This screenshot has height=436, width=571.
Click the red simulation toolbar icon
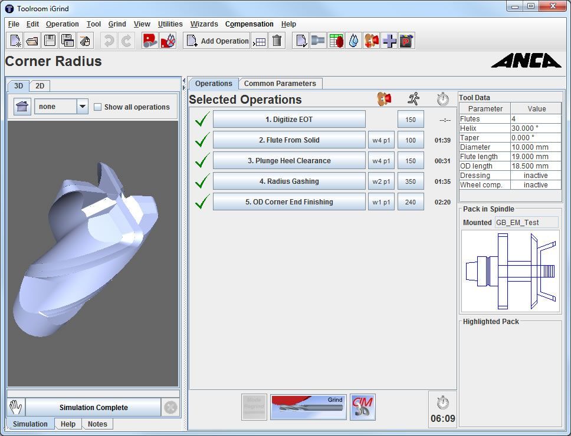(150, 41)
